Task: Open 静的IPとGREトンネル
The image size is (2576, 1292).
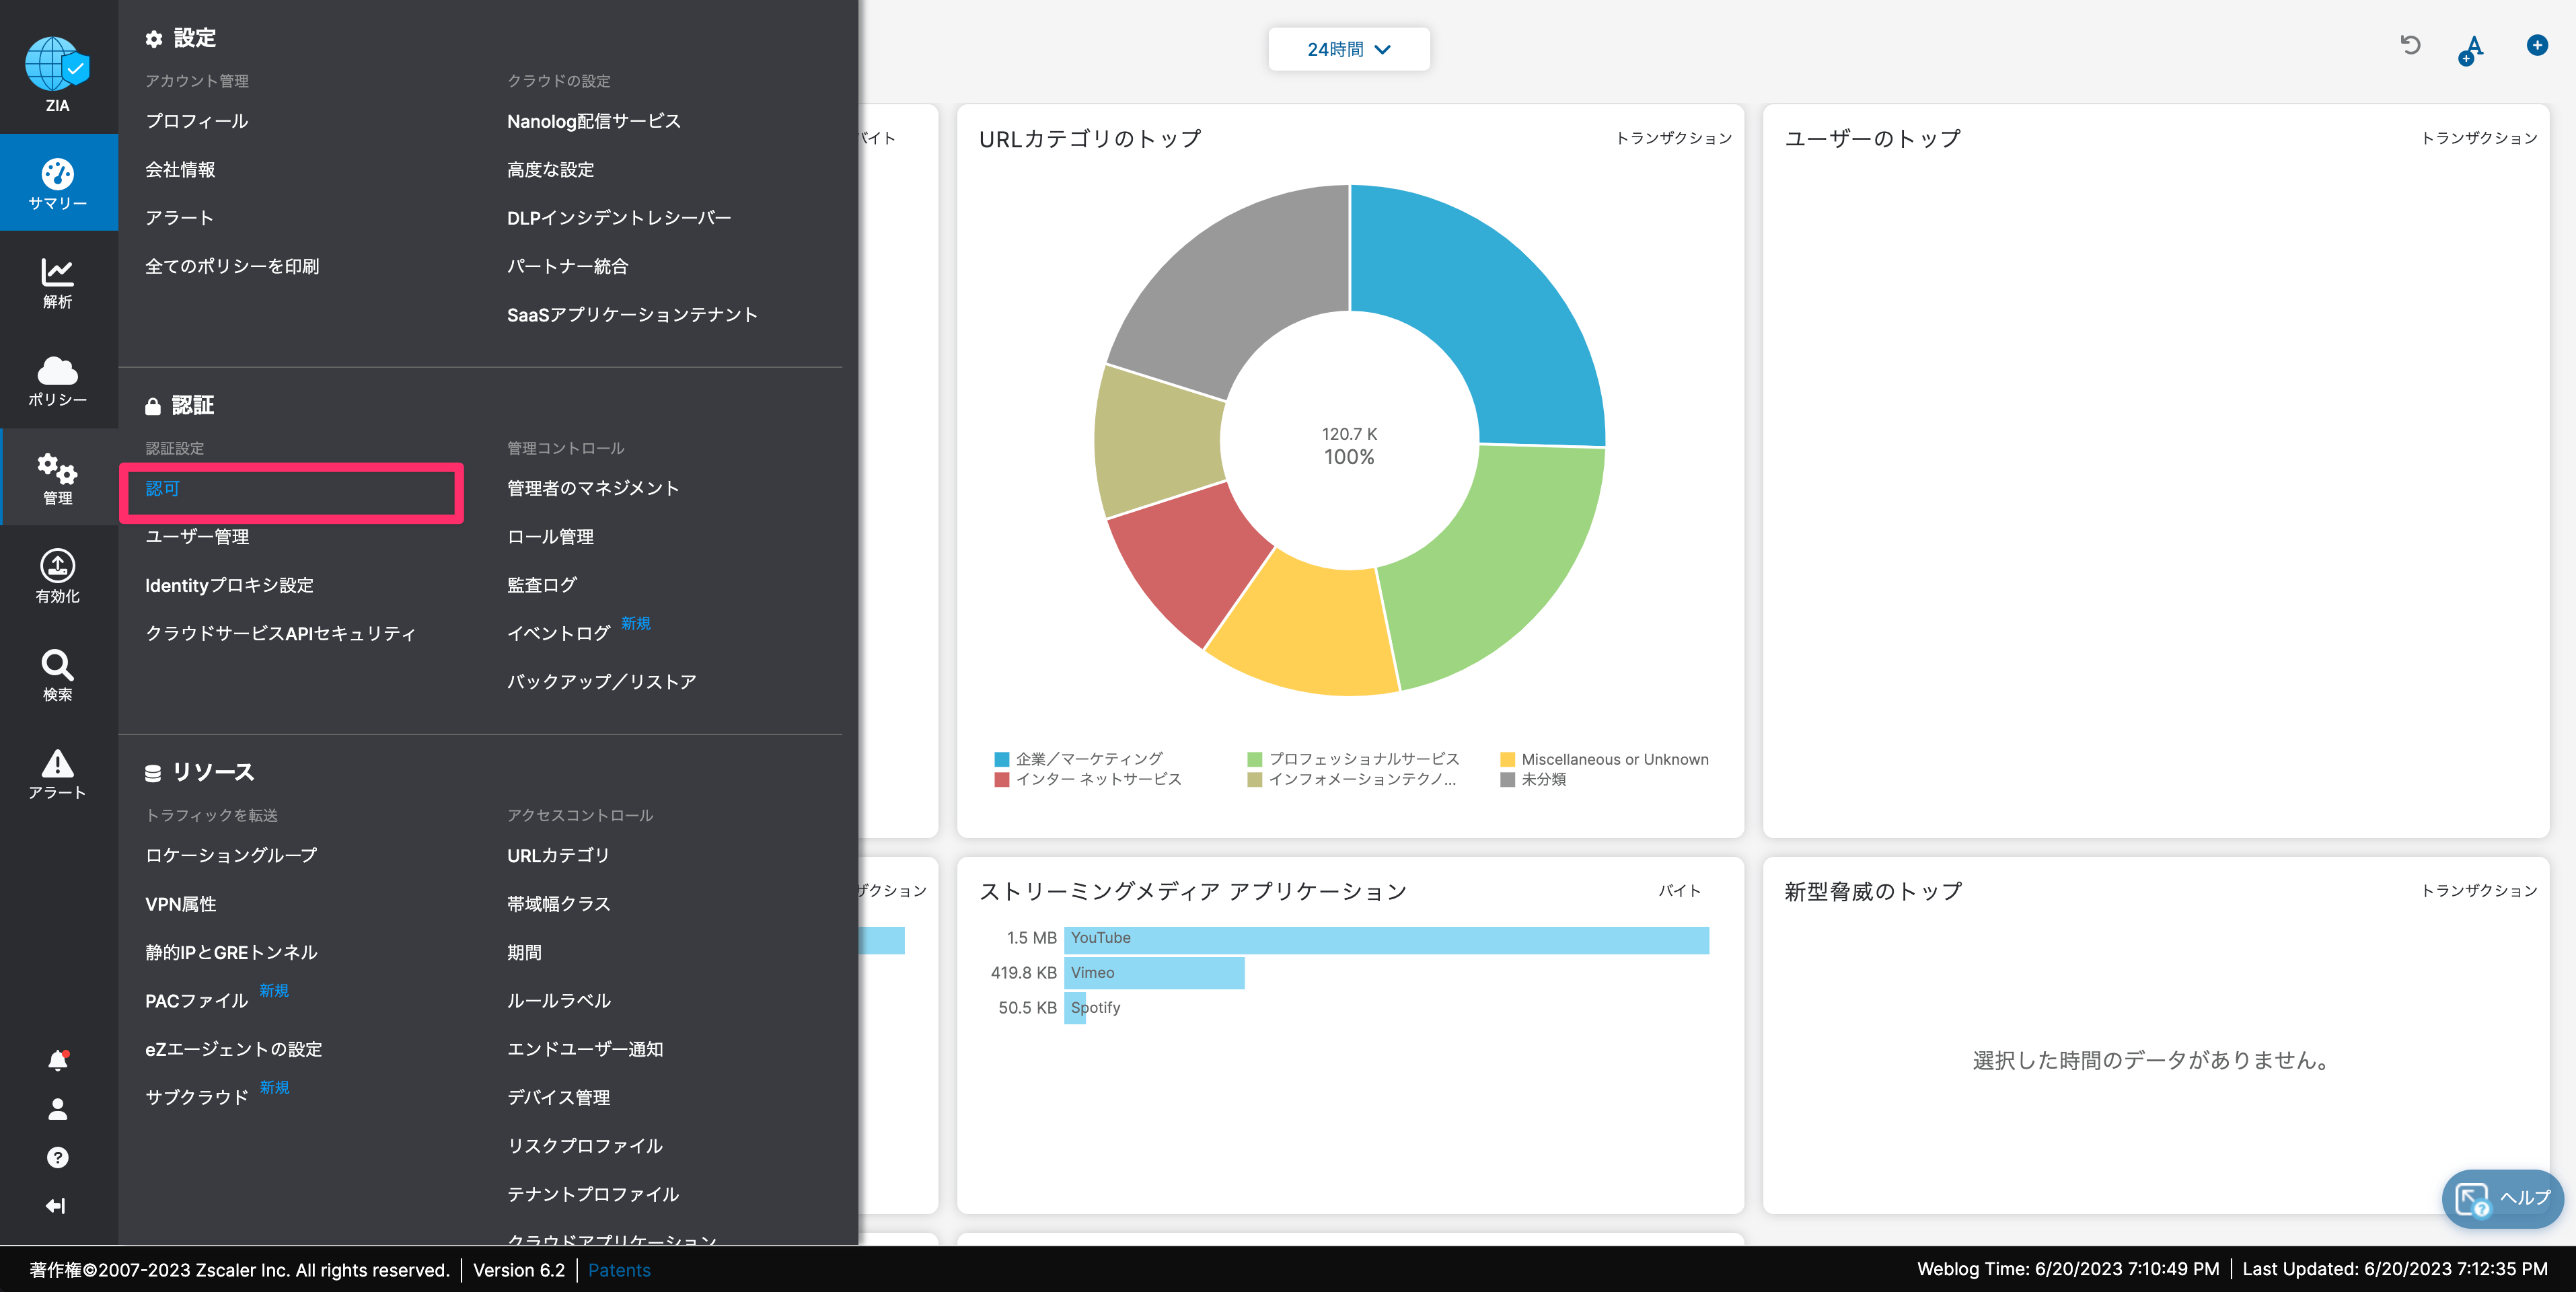Action: tap(231, 952)
